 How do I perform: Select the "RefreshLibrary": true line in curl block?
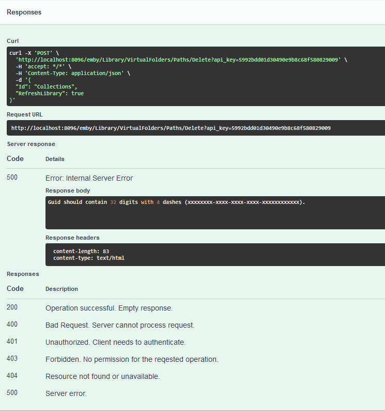click(49, 94)
